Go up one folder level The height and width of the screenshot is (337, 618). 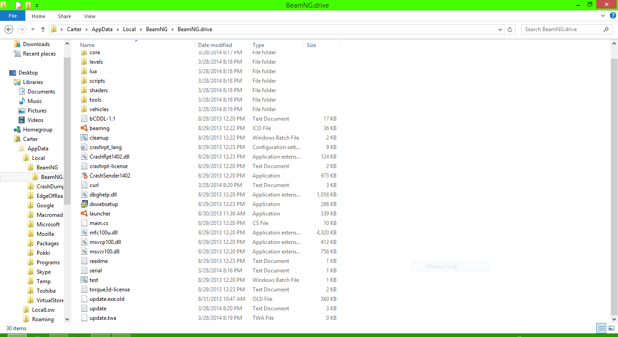coord(43,29)
